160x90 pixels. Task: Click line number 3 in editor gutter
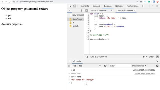(x=88, y=18)
